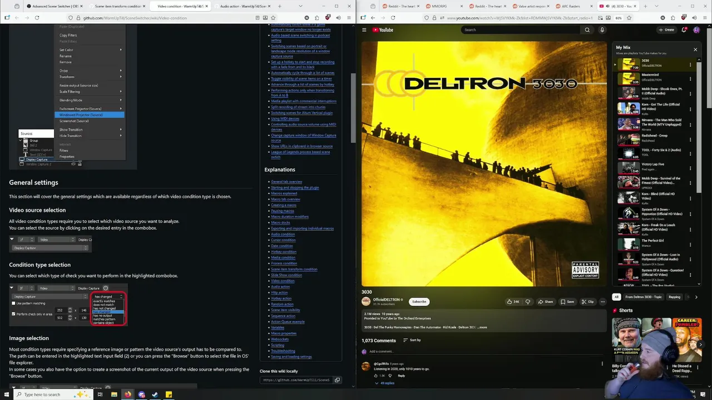Open General tab overview wiki link
712x400 pixels.
(286, 182)
